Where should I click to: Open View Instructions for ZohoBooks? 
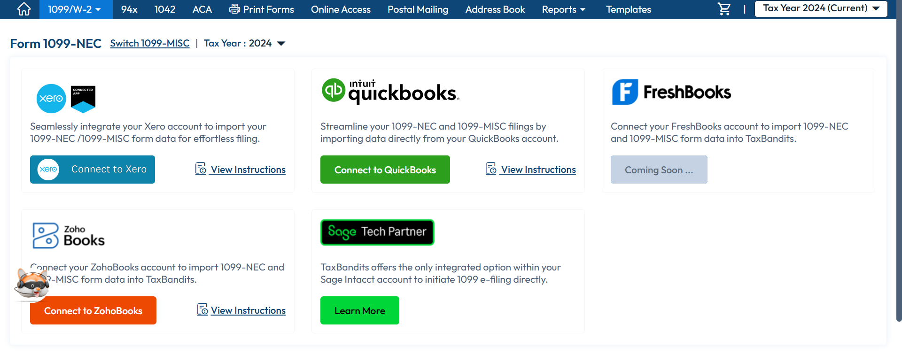248,310
